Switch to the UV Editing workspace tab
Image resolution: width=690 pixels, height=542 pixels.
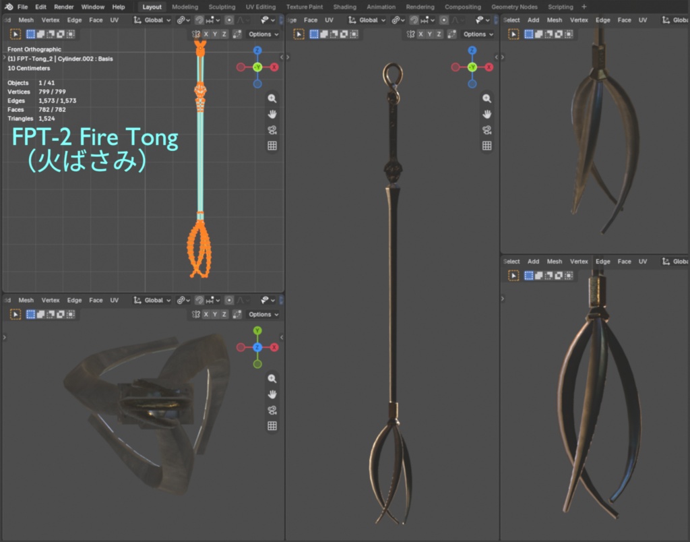pyautogui.click(x=261, y=7)
